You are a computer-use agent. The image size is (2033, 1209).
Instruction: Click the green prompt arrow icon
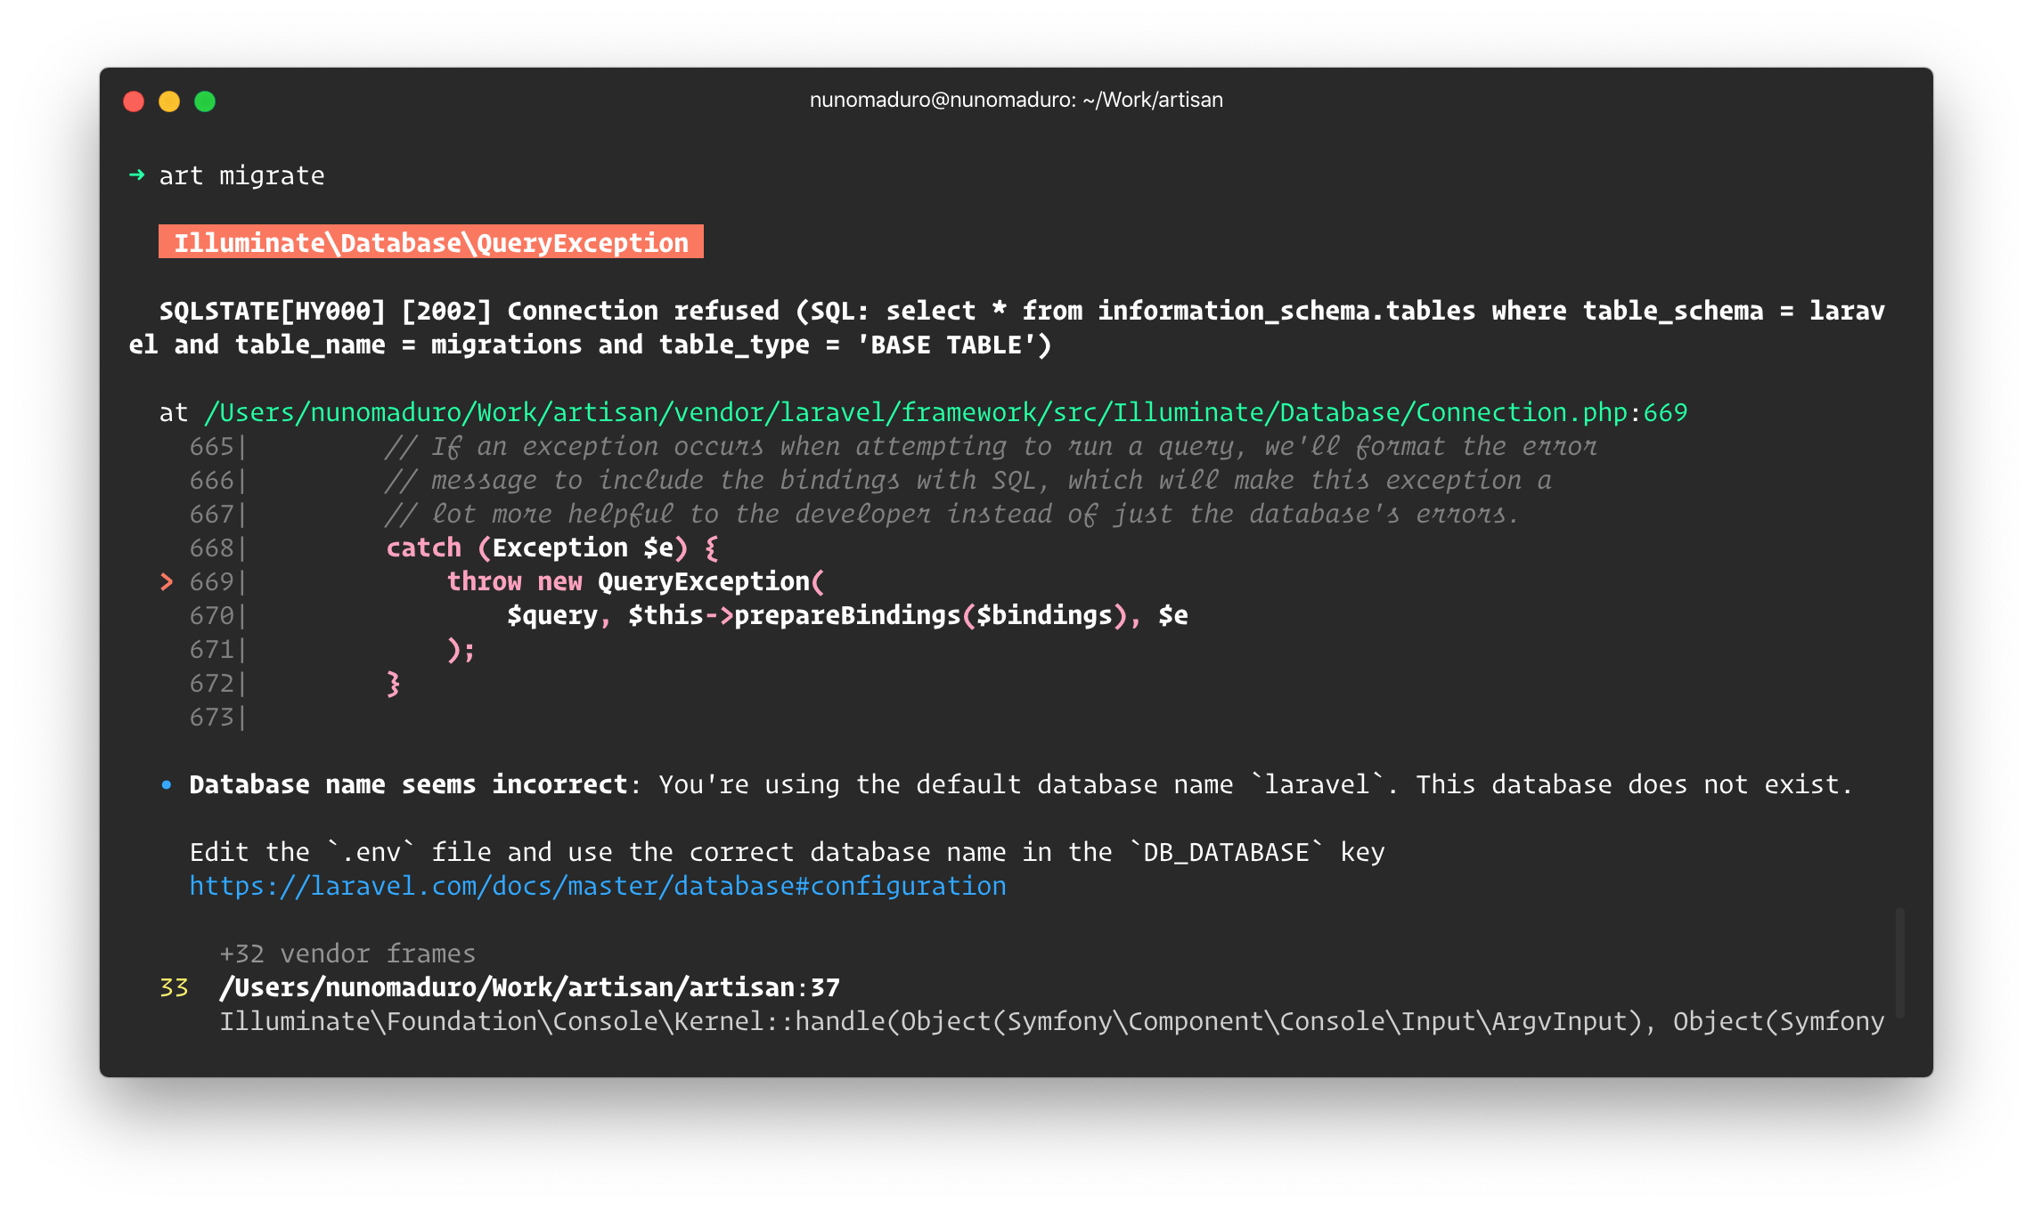(136, 174)
